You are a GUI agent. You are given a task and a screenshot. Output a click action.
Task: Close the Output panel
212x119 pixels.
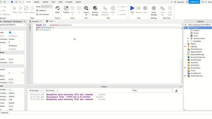[181, 87]
